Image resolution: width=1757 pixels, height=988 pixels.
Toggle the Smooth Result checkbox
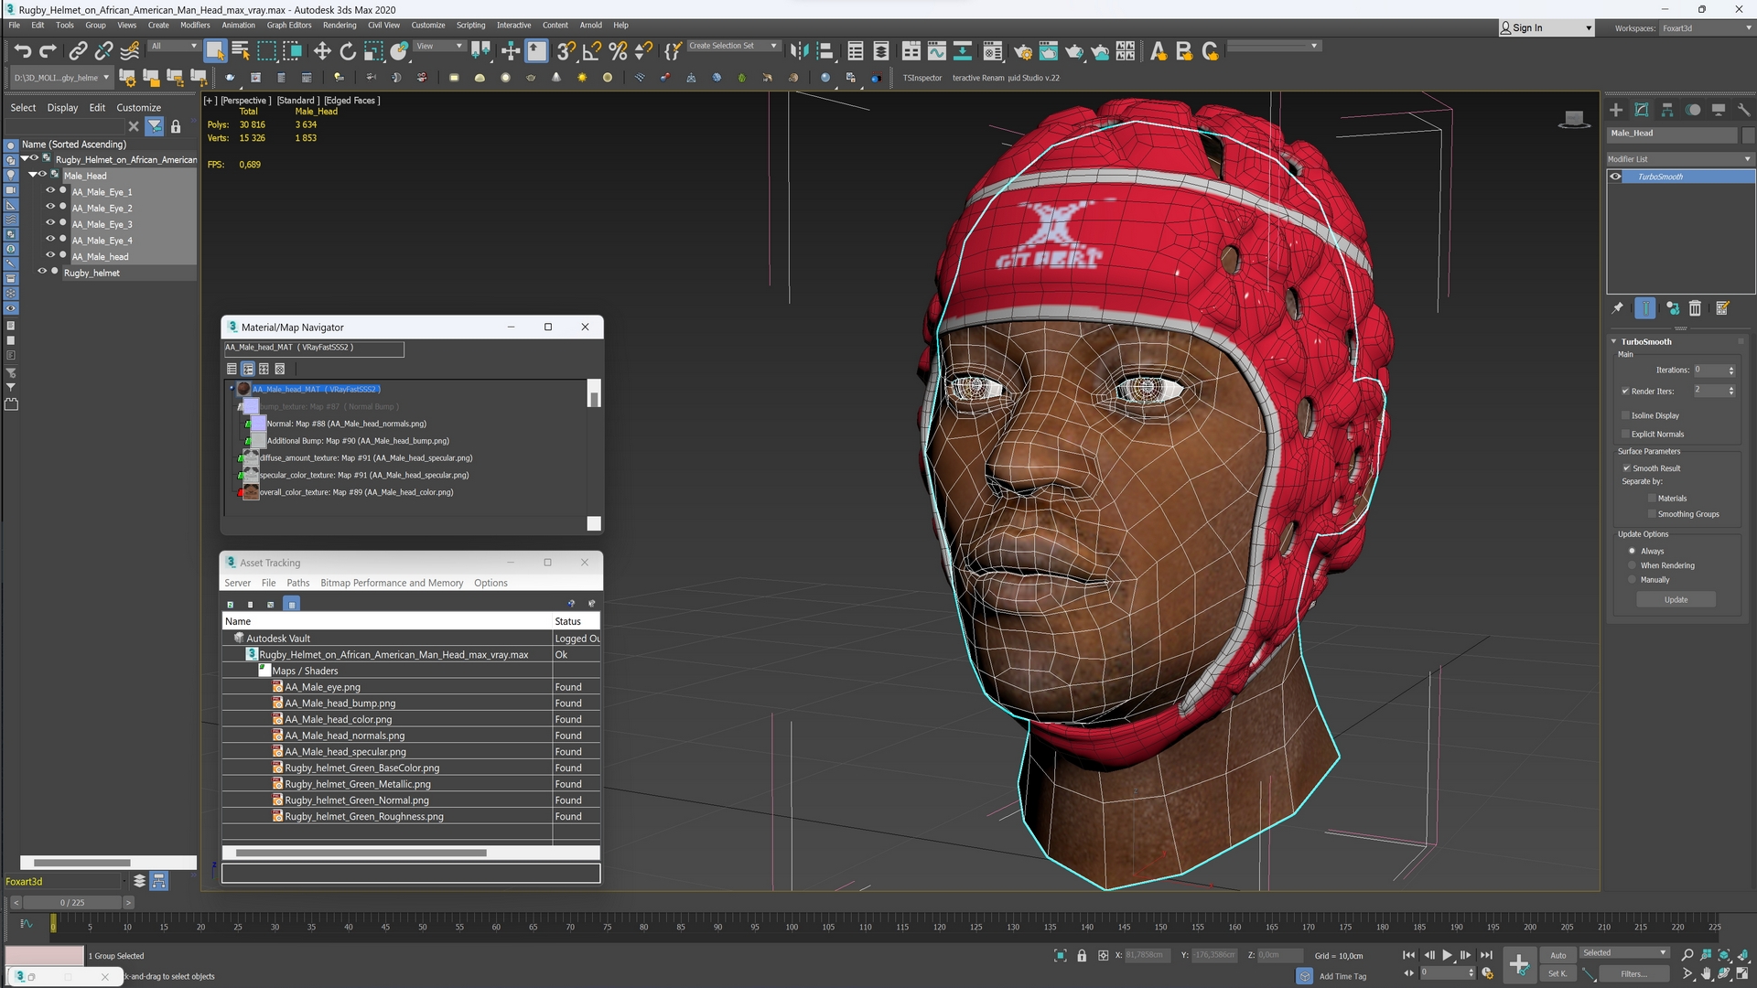[x=1627, y=467]
